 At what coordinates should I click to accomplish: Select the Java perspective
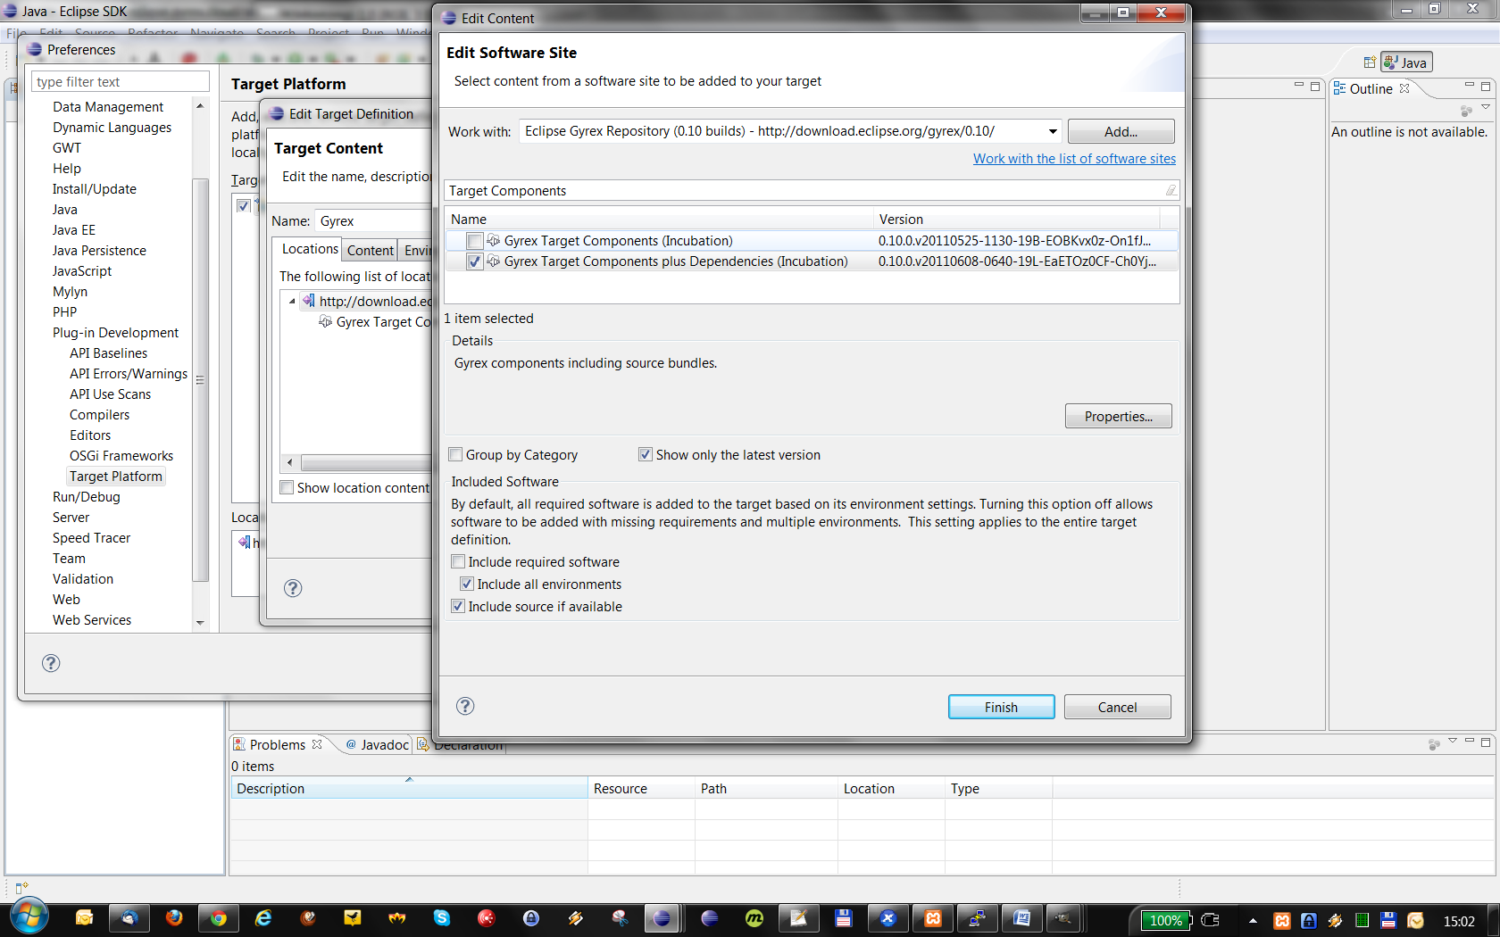click(1406, 62)
